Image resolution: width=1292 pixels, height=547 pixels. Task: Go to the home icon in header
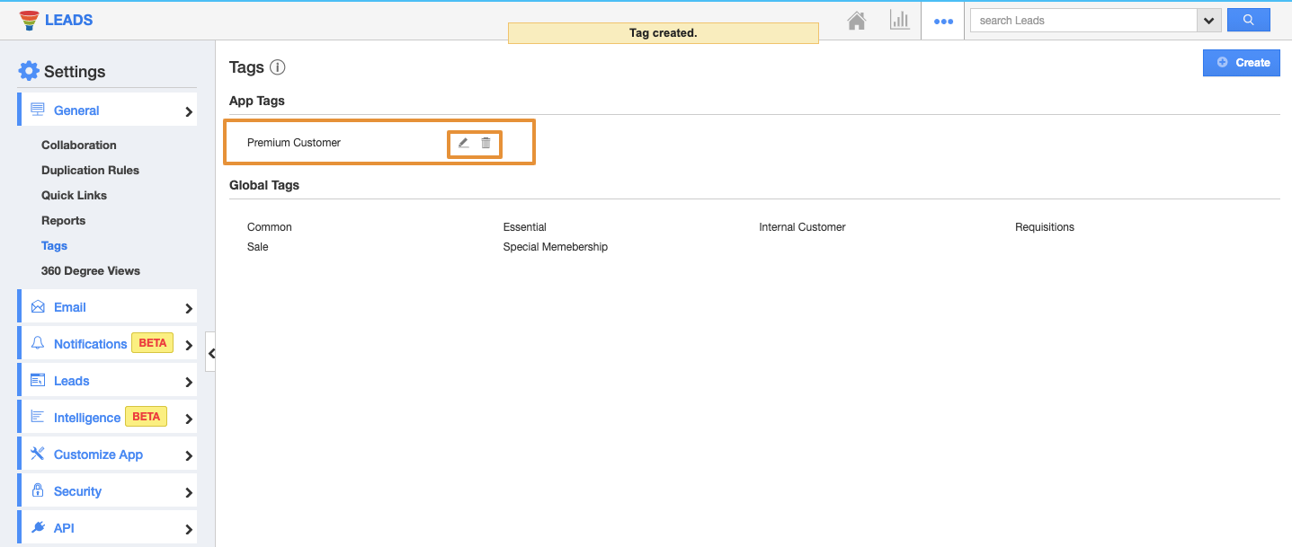[x=857, y=21]
